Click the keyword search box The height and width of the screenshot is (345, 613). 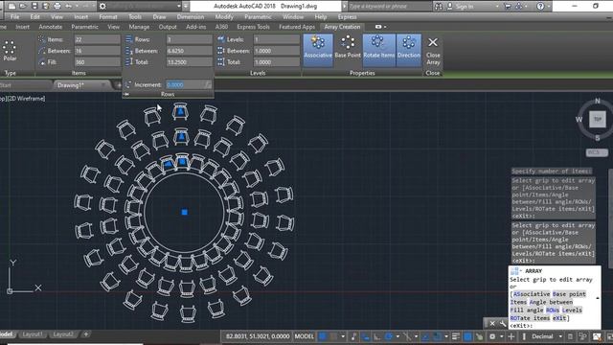(x=388, y=7)
